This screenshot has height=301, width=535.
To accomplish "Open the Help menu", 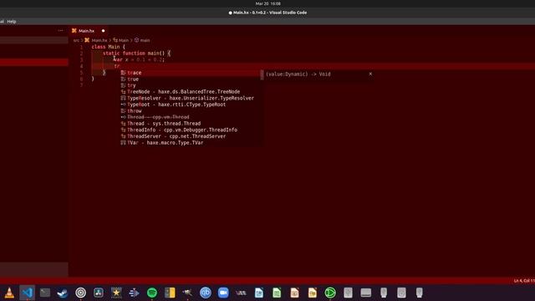I will [12, 22].
